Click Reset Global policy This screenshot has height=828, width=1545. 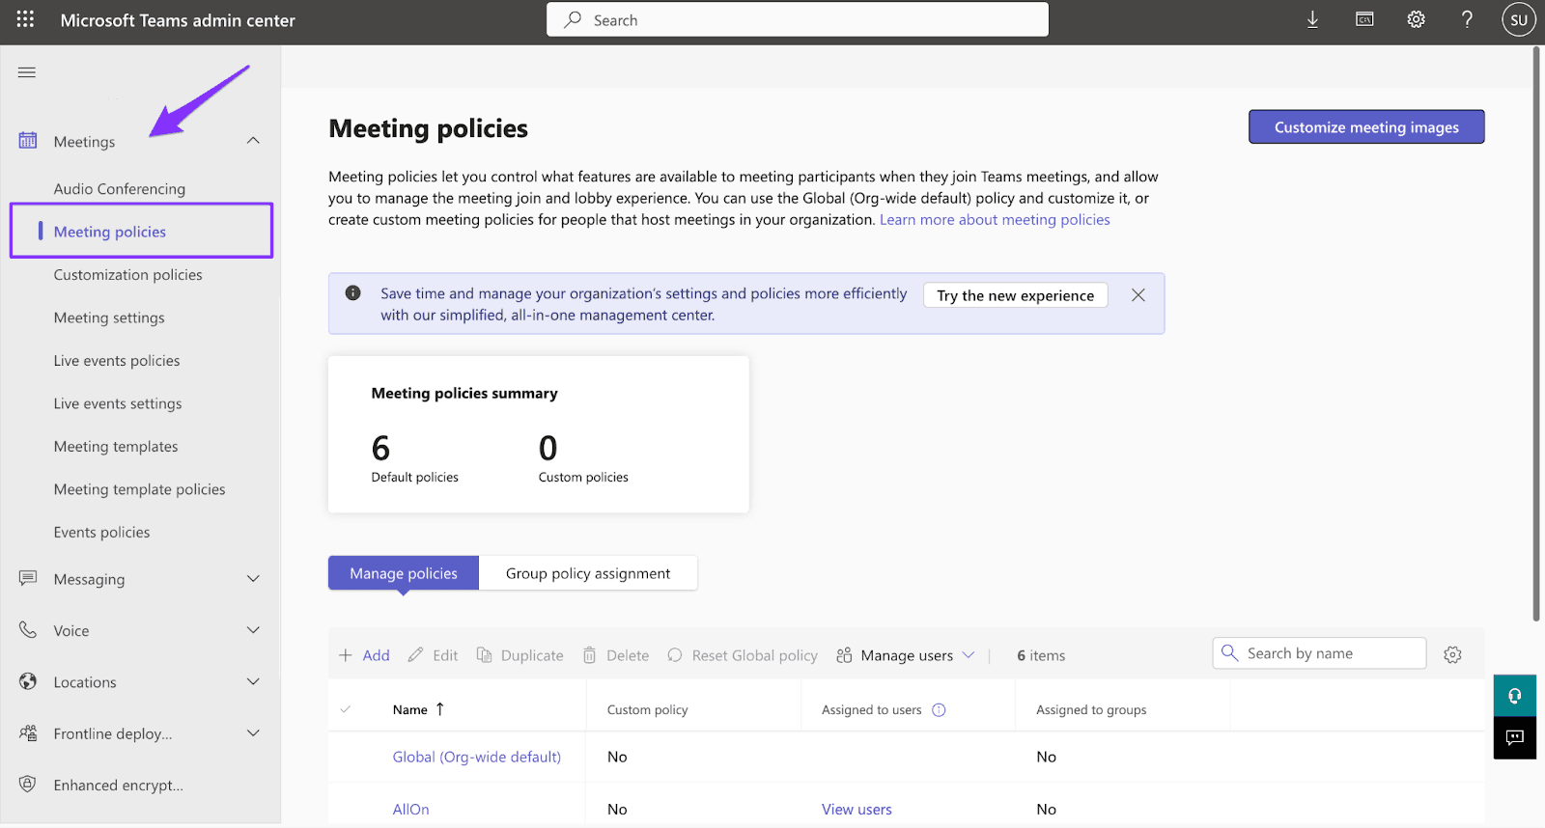point(742,655)
